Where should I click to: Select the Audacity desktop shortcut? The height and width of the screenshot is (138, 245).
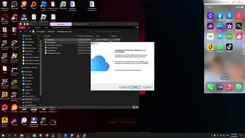pyautogui.click(x=15, y=121)
